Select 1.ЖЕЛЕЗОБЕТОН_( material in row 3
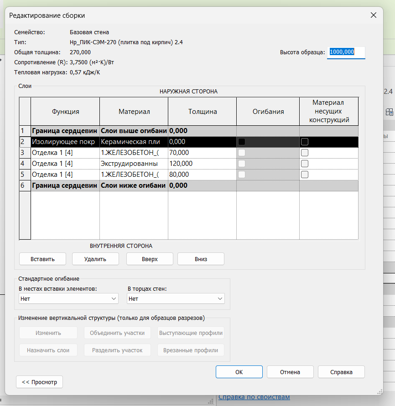395x406 pixels. pos(134,153)
